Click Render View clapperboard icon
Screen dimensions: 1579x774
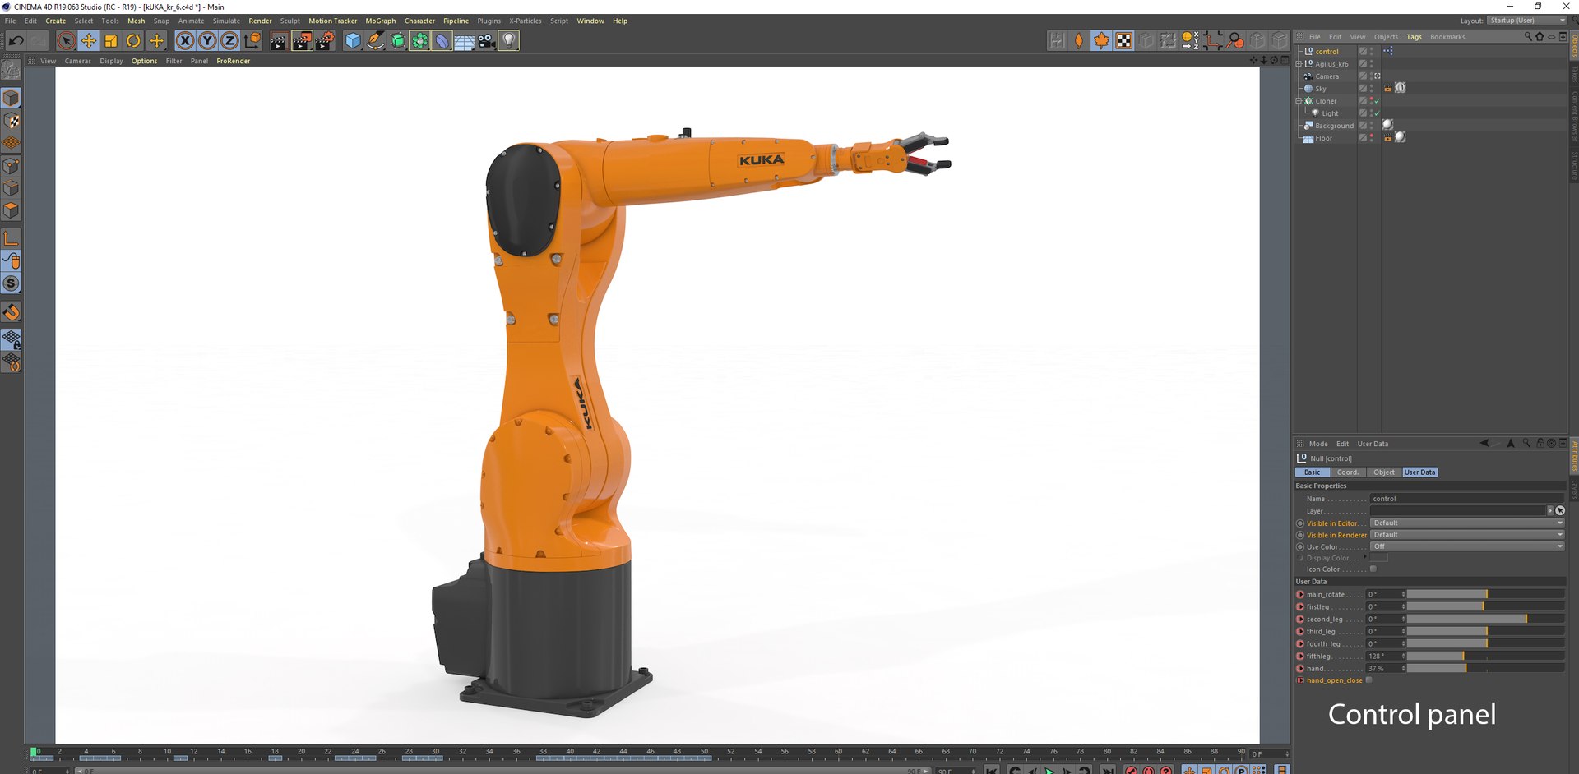click(x=278, y=40)
